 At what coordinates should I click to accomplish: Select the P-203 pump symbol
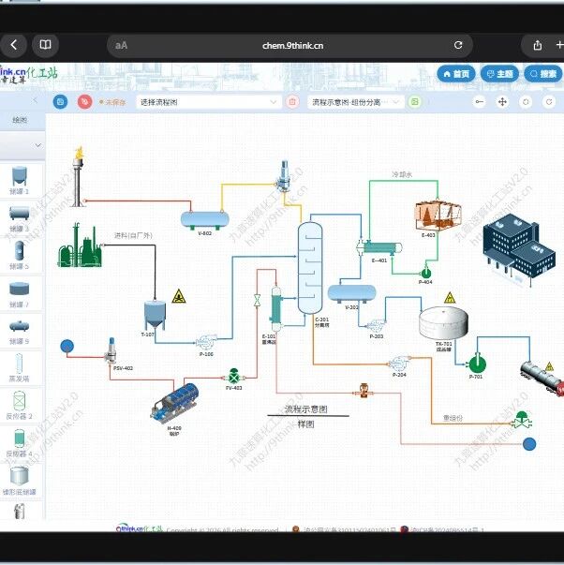pos(376,326)
